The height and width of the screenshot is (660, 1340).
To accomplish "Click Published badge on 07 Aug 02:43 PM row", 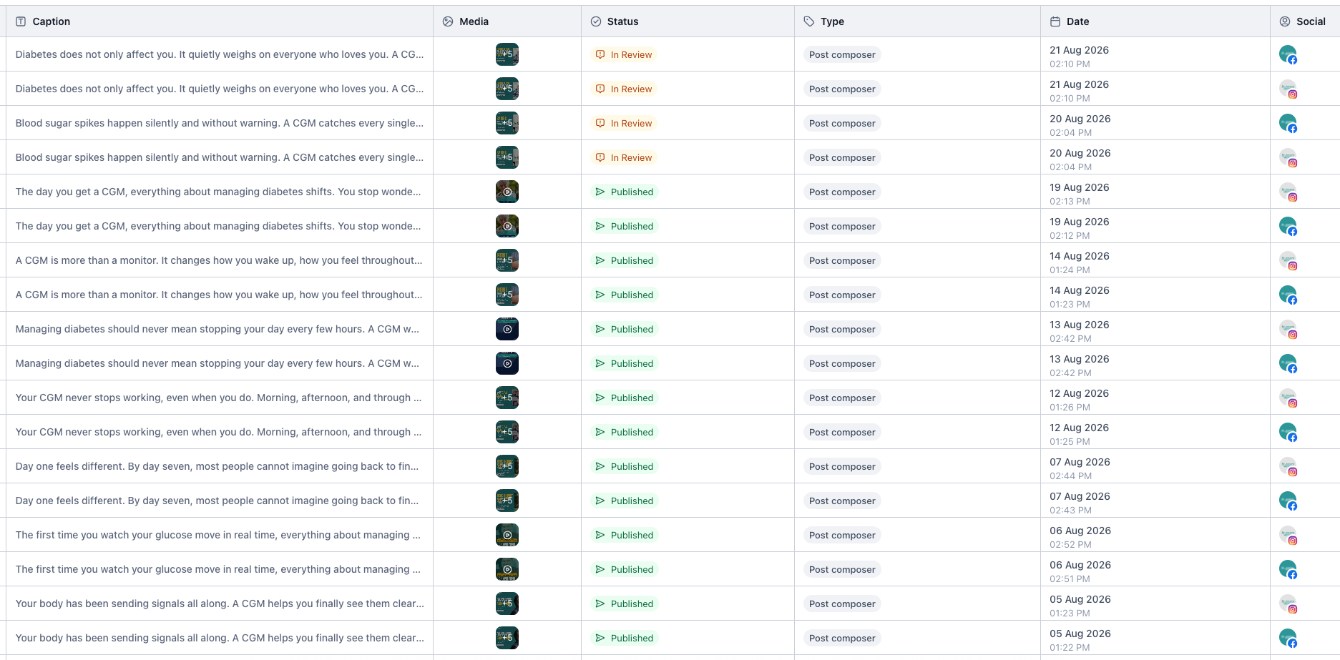I will [625, 501].
